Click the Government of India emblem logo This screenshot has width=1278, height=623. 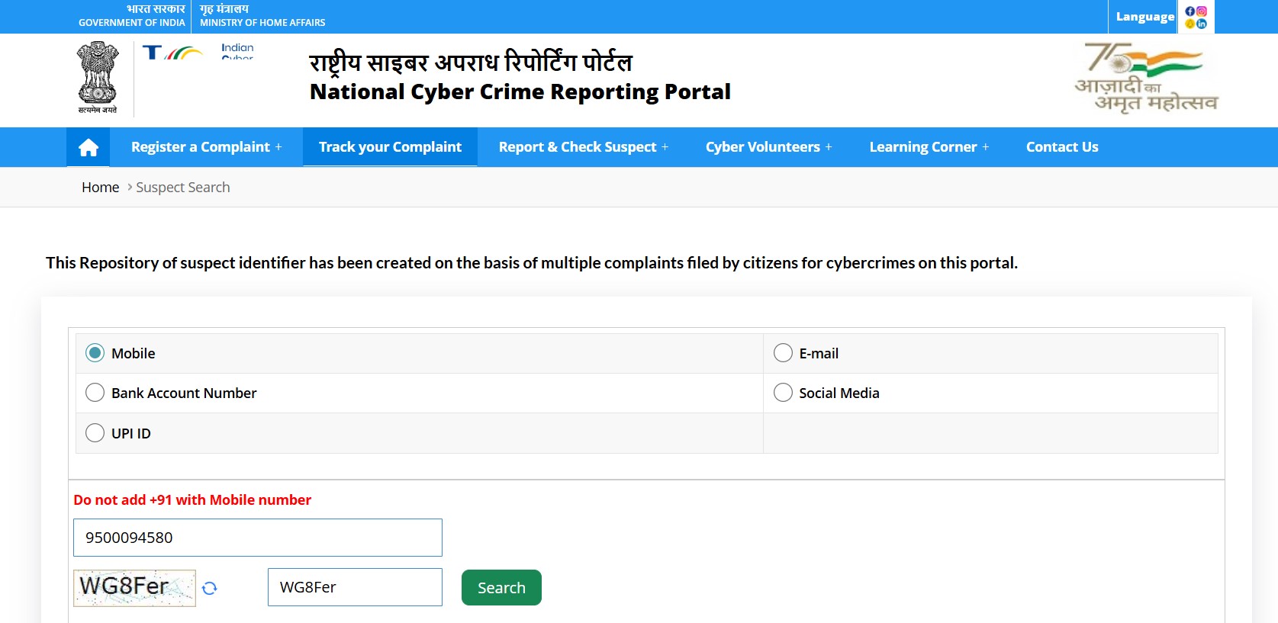pyautogui.click(x=98, y=78)
